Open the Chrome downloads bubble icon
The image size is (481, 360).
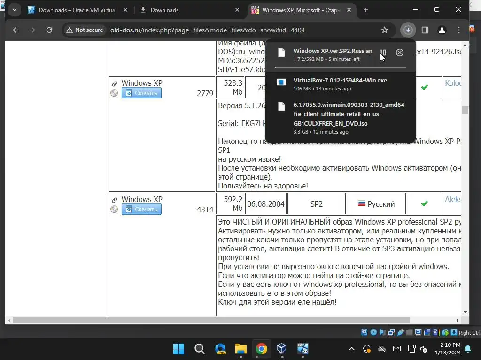[x=408, y=30]
